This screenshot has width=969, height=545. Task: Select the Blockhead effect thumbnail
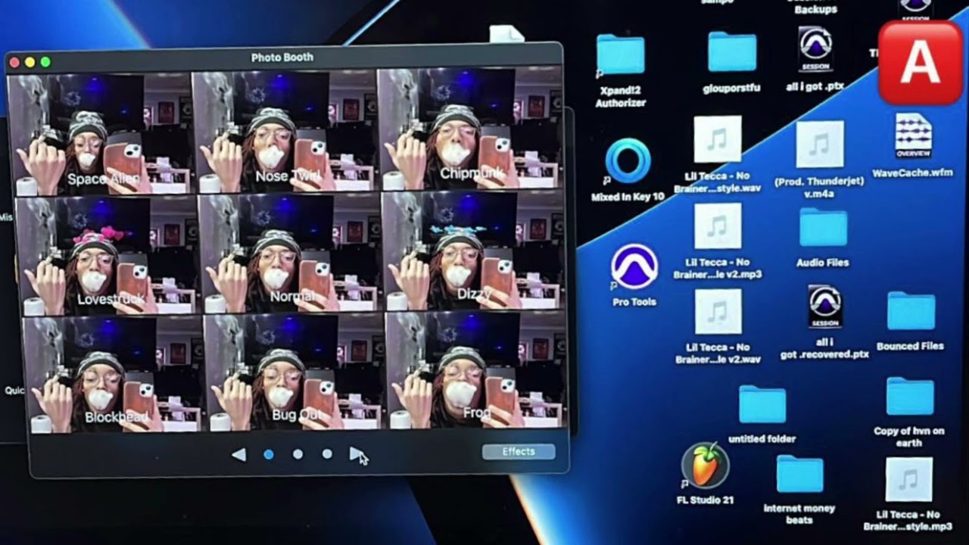tap(114, 375)
